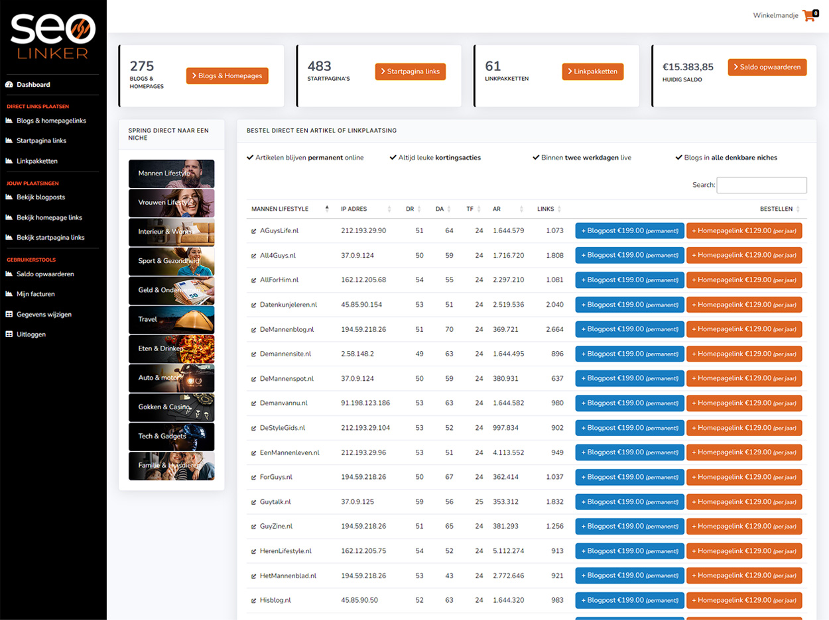Select the Auto & motor niche tile
This screenshot has height=620, width=829.
(171, 378)
